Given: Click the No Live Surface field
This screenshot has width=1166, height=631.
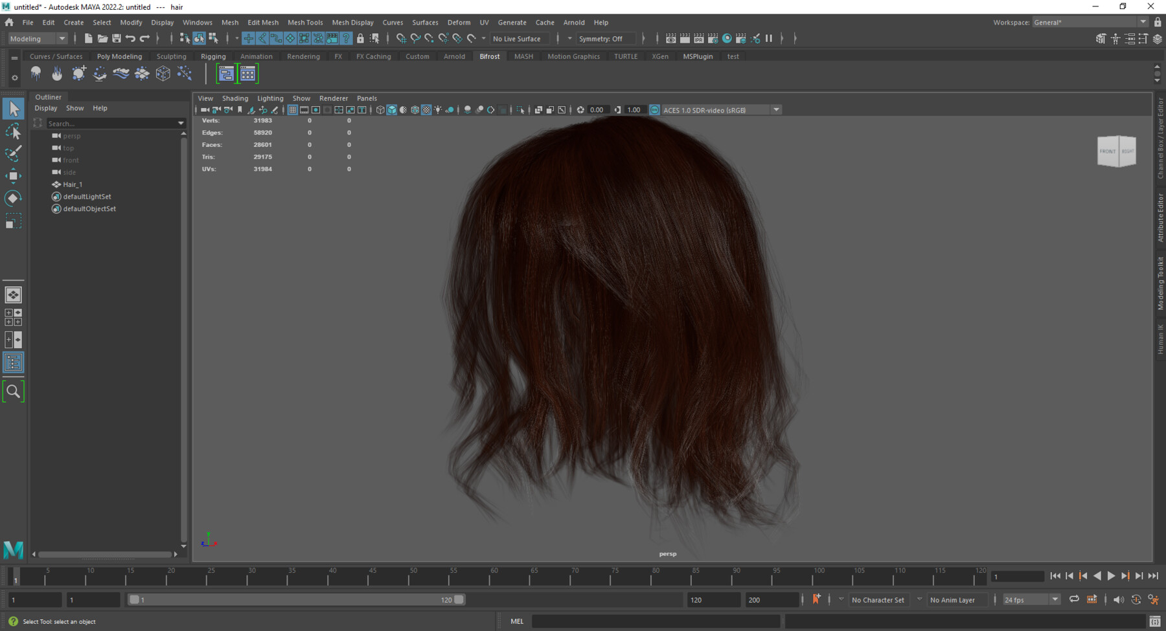Looking at the screenshot, I should coord(520,39).
